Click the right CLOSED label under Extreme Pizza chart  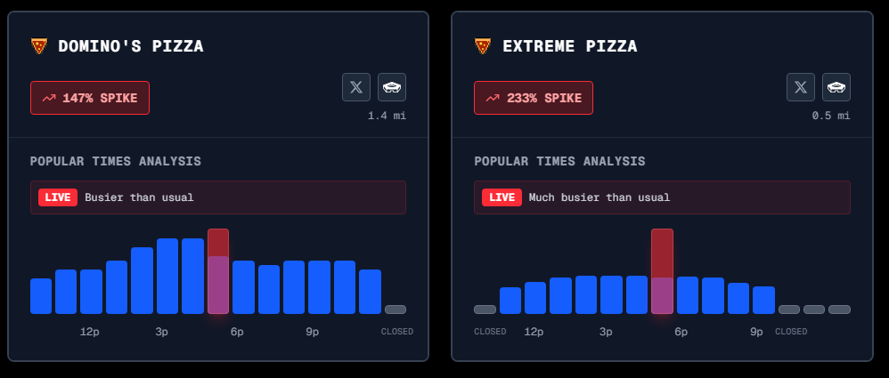[x=791, y=332]
